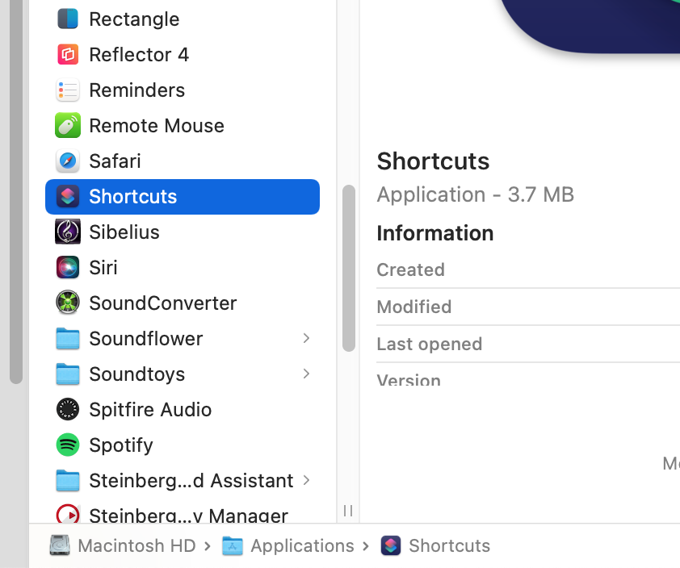Select Sibelius in the list

click(x=124, y=232)
